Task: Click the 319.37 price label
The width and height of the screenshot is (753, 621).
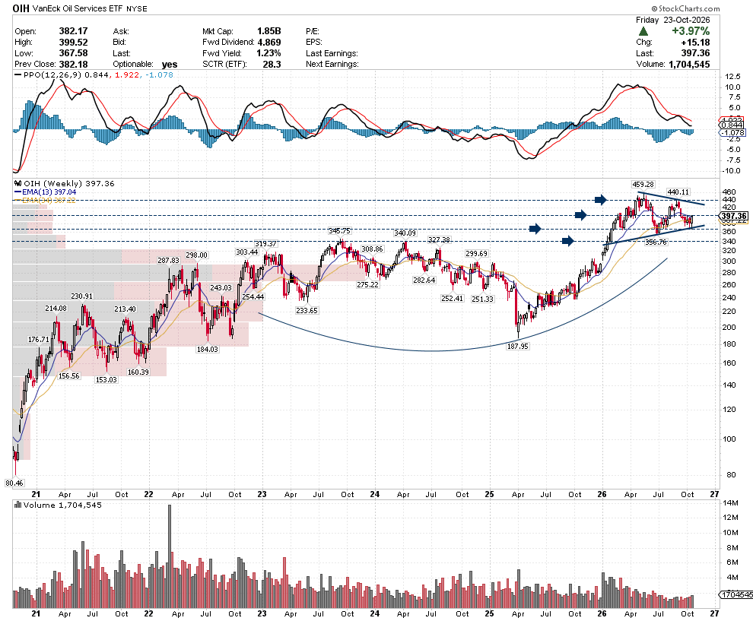Action: click(x=265, y=244)
